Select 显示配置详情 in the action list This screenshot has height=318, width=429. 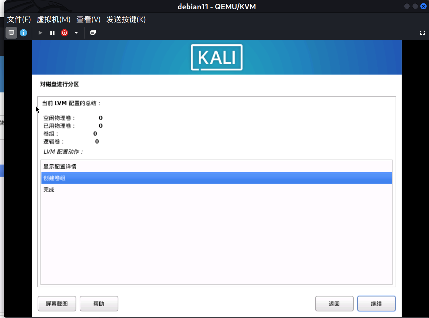point(217,166)
